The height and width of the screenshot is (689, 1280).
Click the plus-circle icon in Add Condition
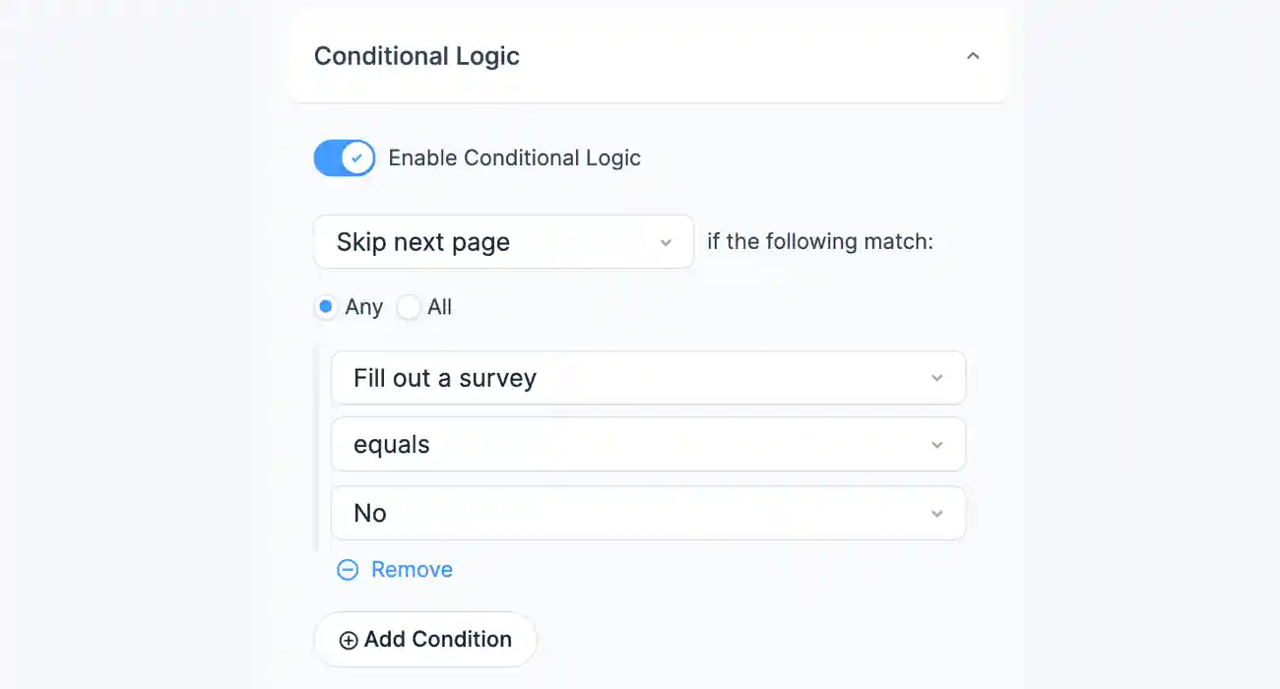pos(347,639)
